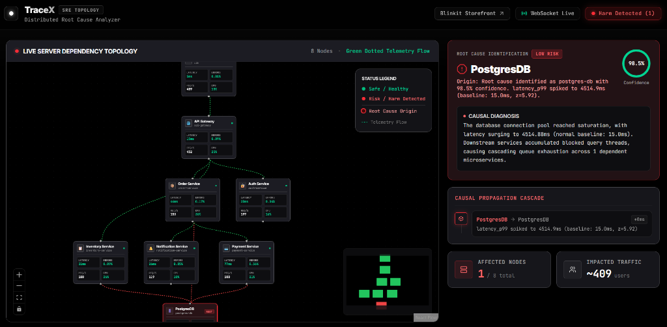Click Inventory Service node title

pyautogui.click(x=100, y=246)
